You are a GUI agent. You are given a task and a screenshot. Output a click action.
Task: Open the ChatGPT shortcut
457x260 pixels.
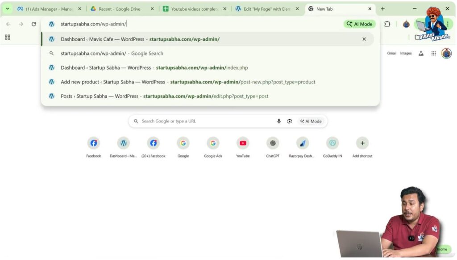coord(273,143)
